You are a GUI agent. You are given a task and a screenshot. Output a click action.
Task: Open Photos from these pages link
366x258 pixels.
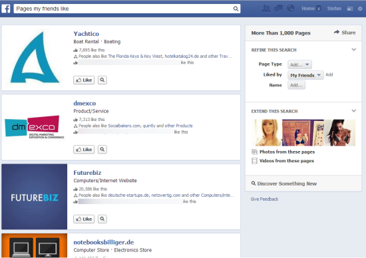[287, 152]
